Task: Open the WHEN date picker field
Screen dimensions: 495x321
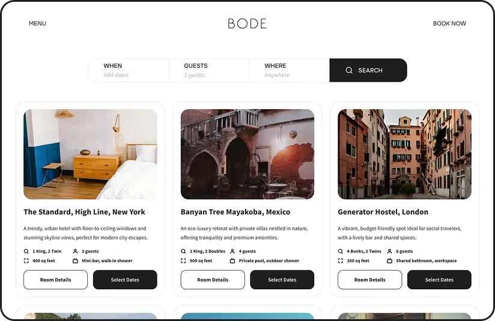Action: click(x=128, y=70)
